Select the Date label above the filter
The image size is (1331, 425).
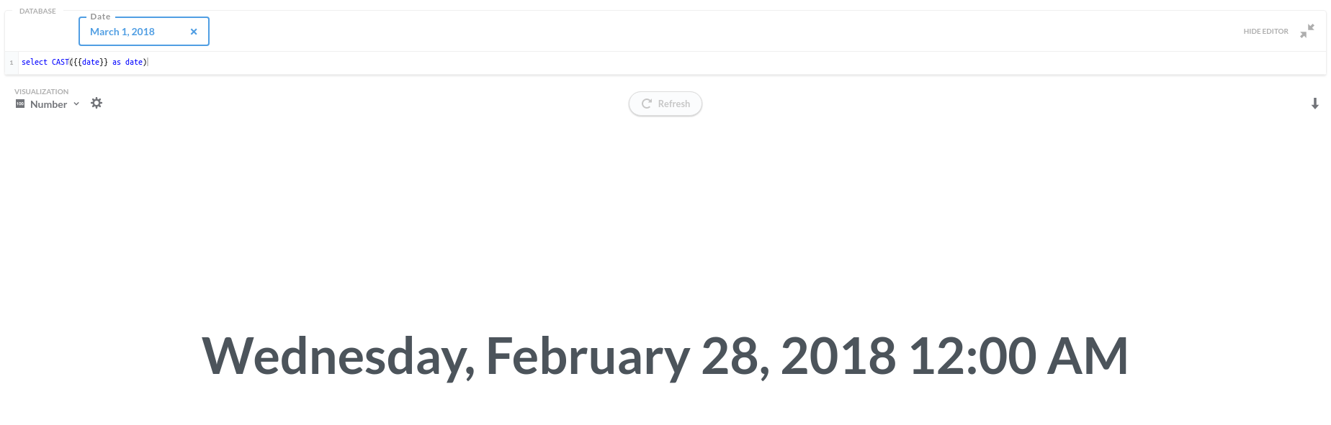[x=100, y=16]
